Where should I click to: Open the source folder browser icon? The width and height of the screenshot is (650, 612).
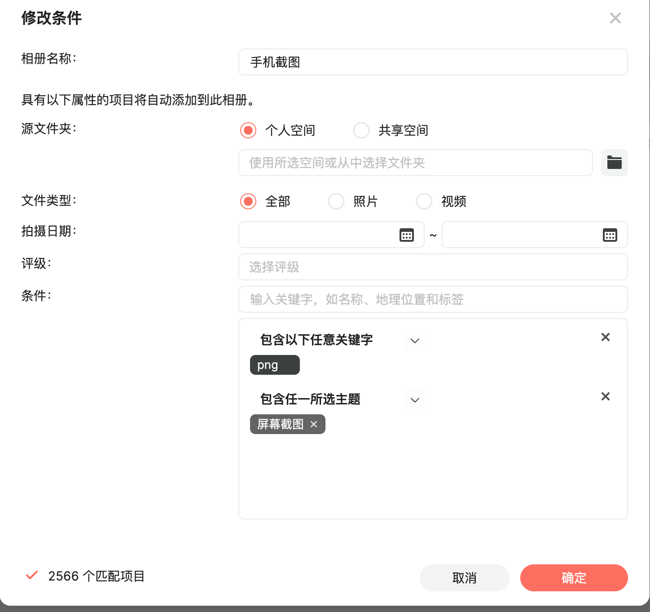coord(614,163)
